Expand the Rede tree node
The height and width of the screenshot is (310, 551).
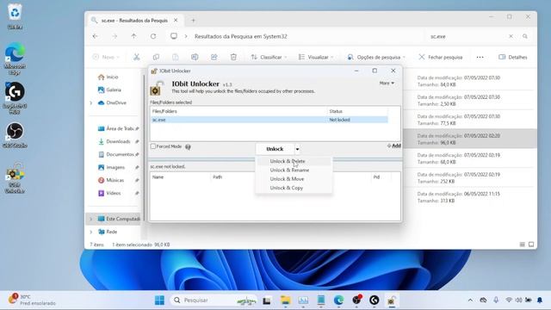pos(91,232)
